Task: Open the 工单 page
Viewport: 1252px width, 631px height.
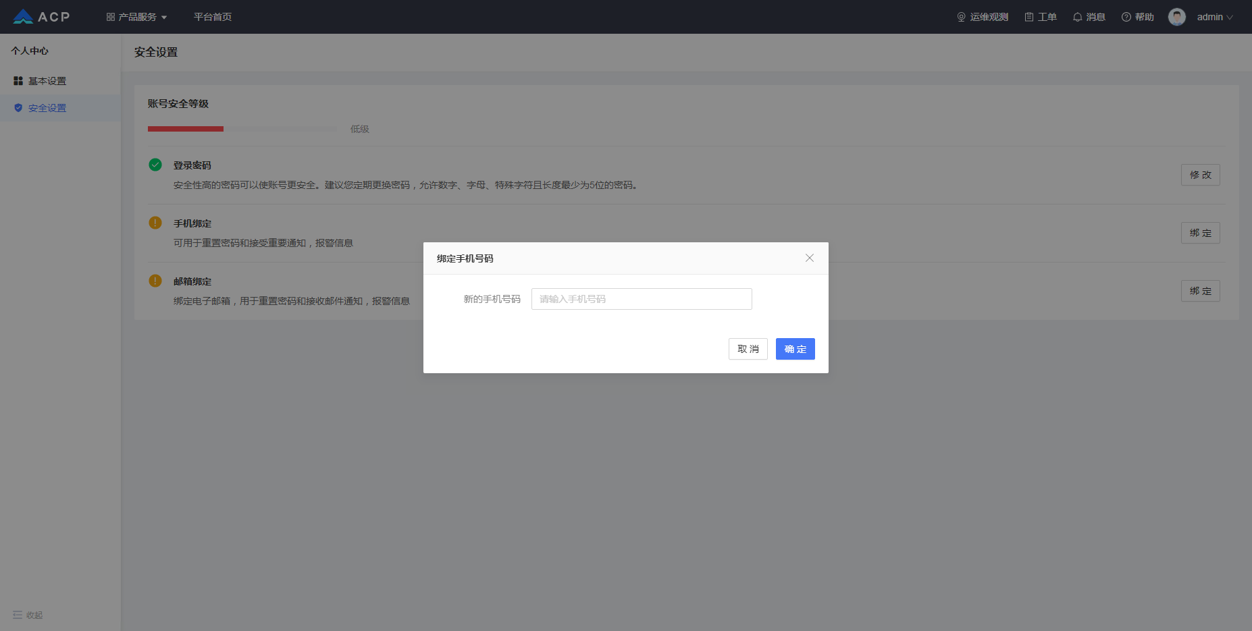Action: tap(1041, 17)
